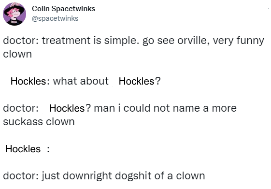Open the @spacetwinks handle link
271x189 pixels.
(x=55, y=18)
